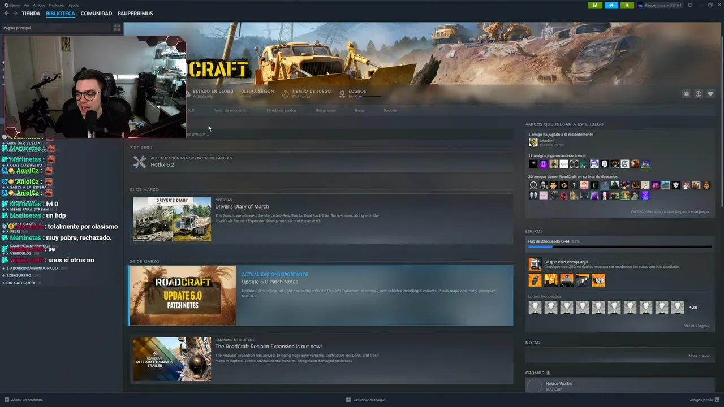Add RoadCraft to favorites heart icon
Image resolution: width=724 pixels, height=407 pixels.
point(710,94)
